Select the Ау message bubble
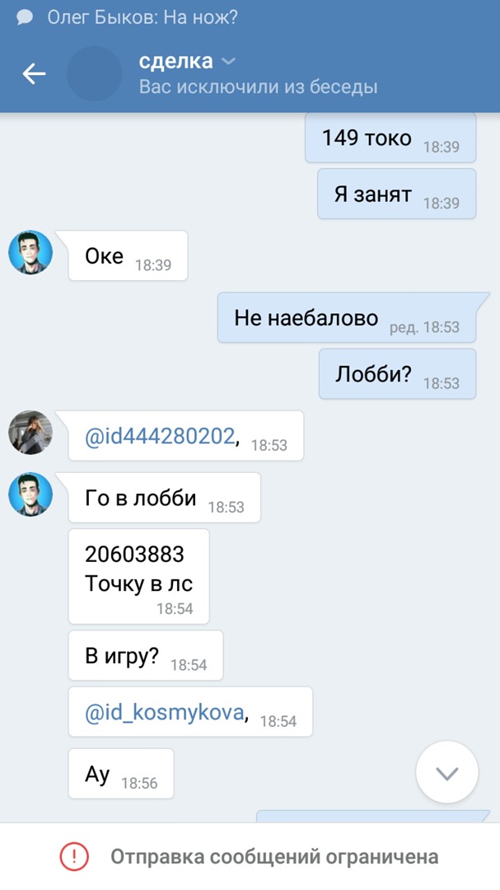 (121, 774)
